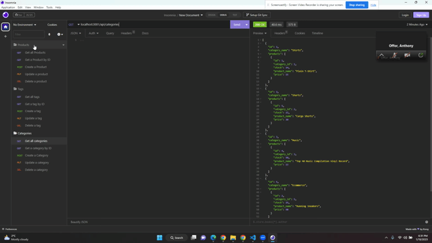Open the Cookies manager
432x243 pixels.
click(x=52, y=25)
